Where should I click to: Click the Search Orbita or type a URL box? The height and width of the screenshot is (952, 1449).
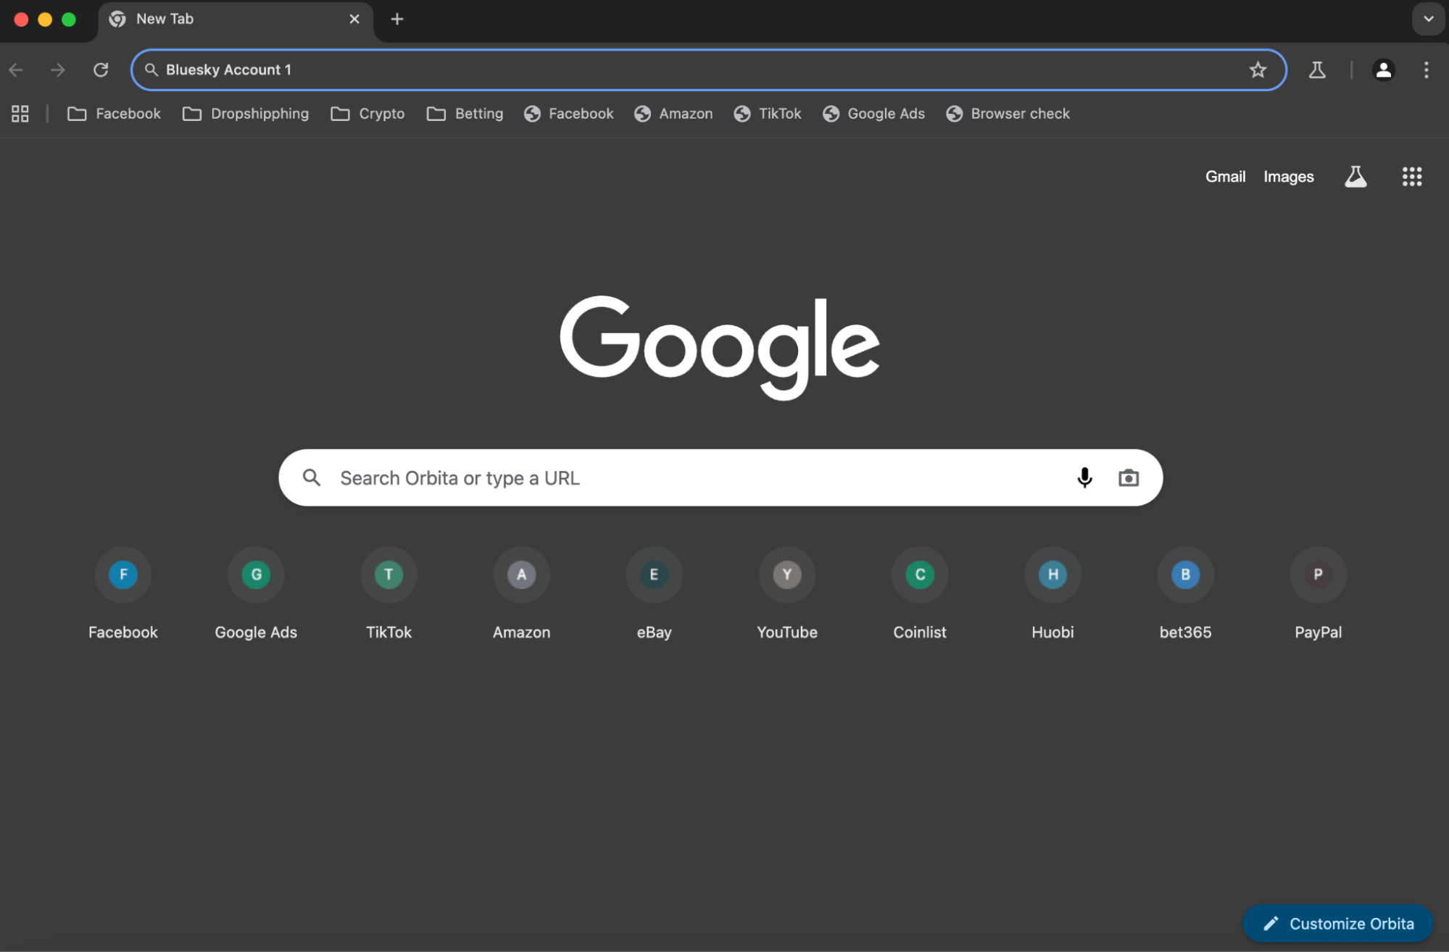(721, 477)
